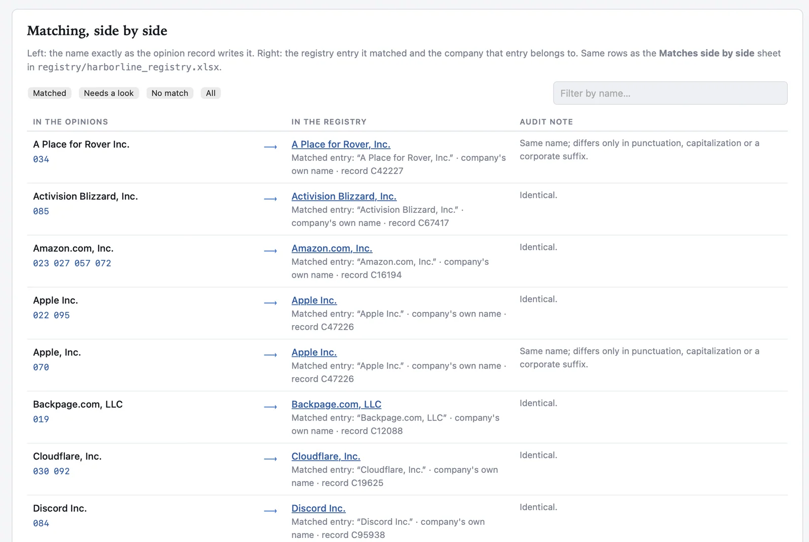809x542 pixels.
Task: Open opinion reference 023
Action: click(x=41, y=263)
